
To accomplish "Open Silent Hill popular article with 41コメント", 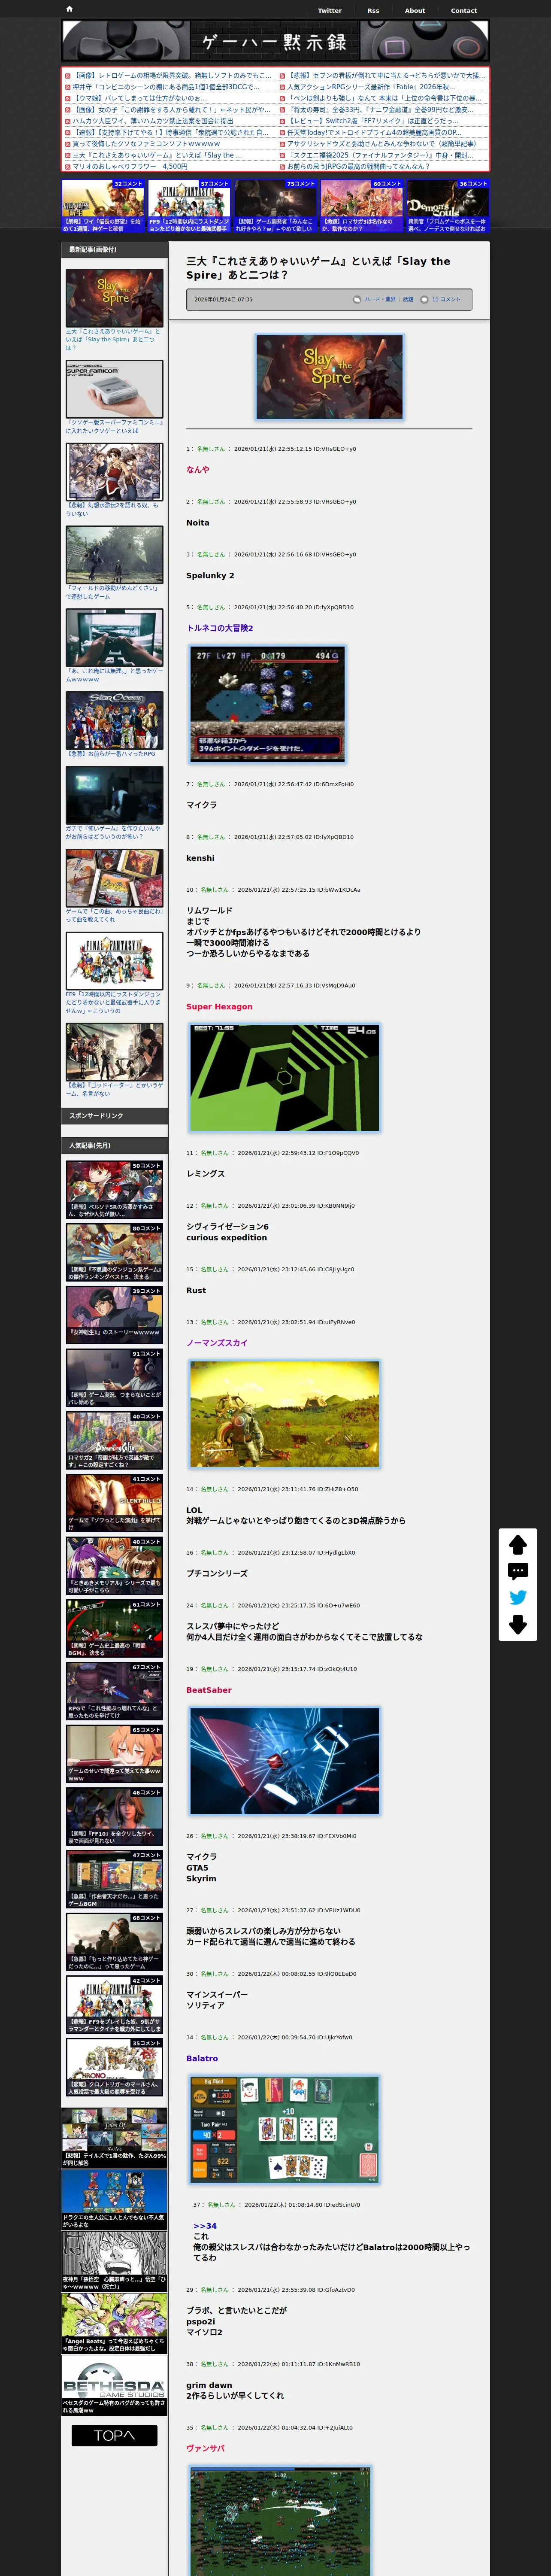I will (x=114, y=1503).
